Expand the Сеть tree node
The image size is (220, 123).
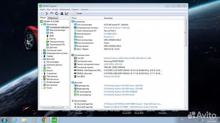click(x=42, y=68)
